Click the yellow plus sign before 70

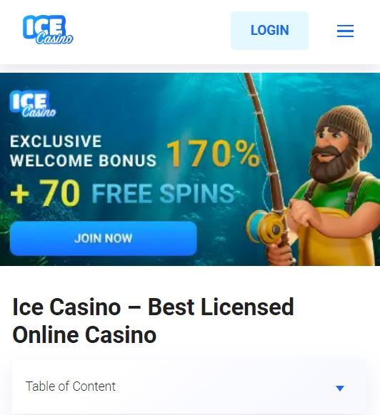(x=19, y=194)
